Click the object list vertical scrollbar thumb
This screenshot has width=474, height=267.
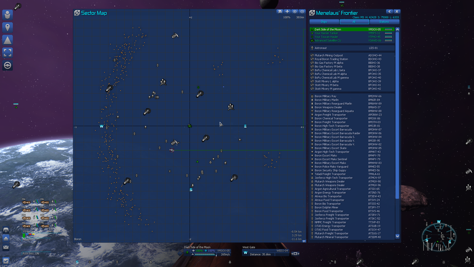tap(397, 115)
